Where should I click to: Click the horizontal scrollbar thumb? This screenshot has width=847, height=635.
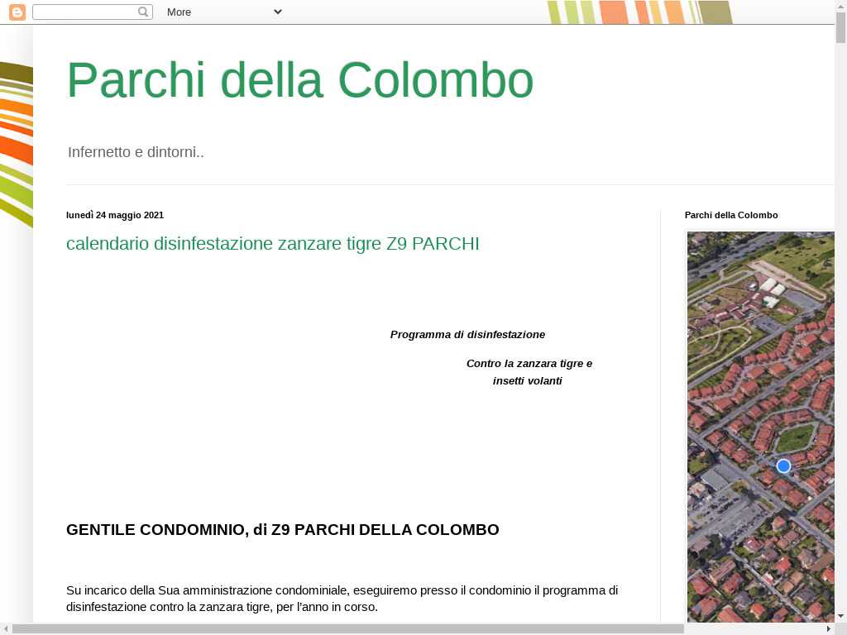(347, 628)
